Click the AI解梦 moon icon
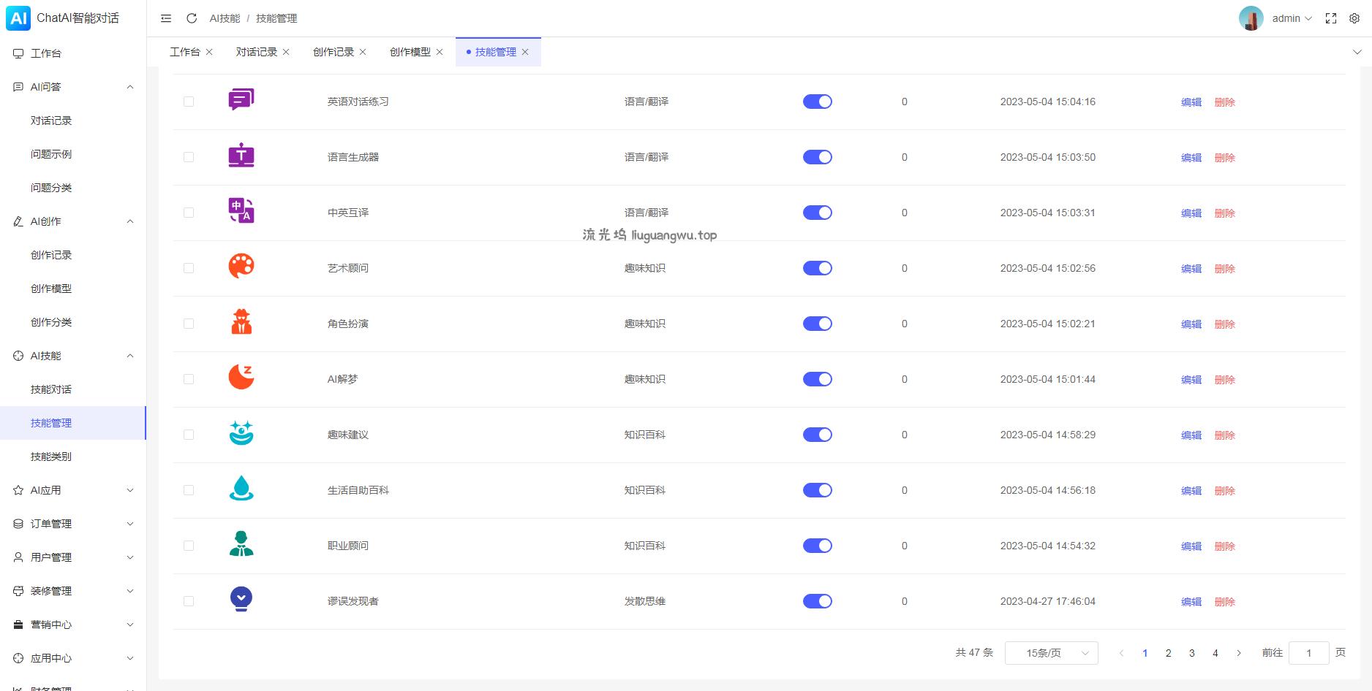Image resolution: width=1372 pixels, height=691 pixels. (241, 378)
